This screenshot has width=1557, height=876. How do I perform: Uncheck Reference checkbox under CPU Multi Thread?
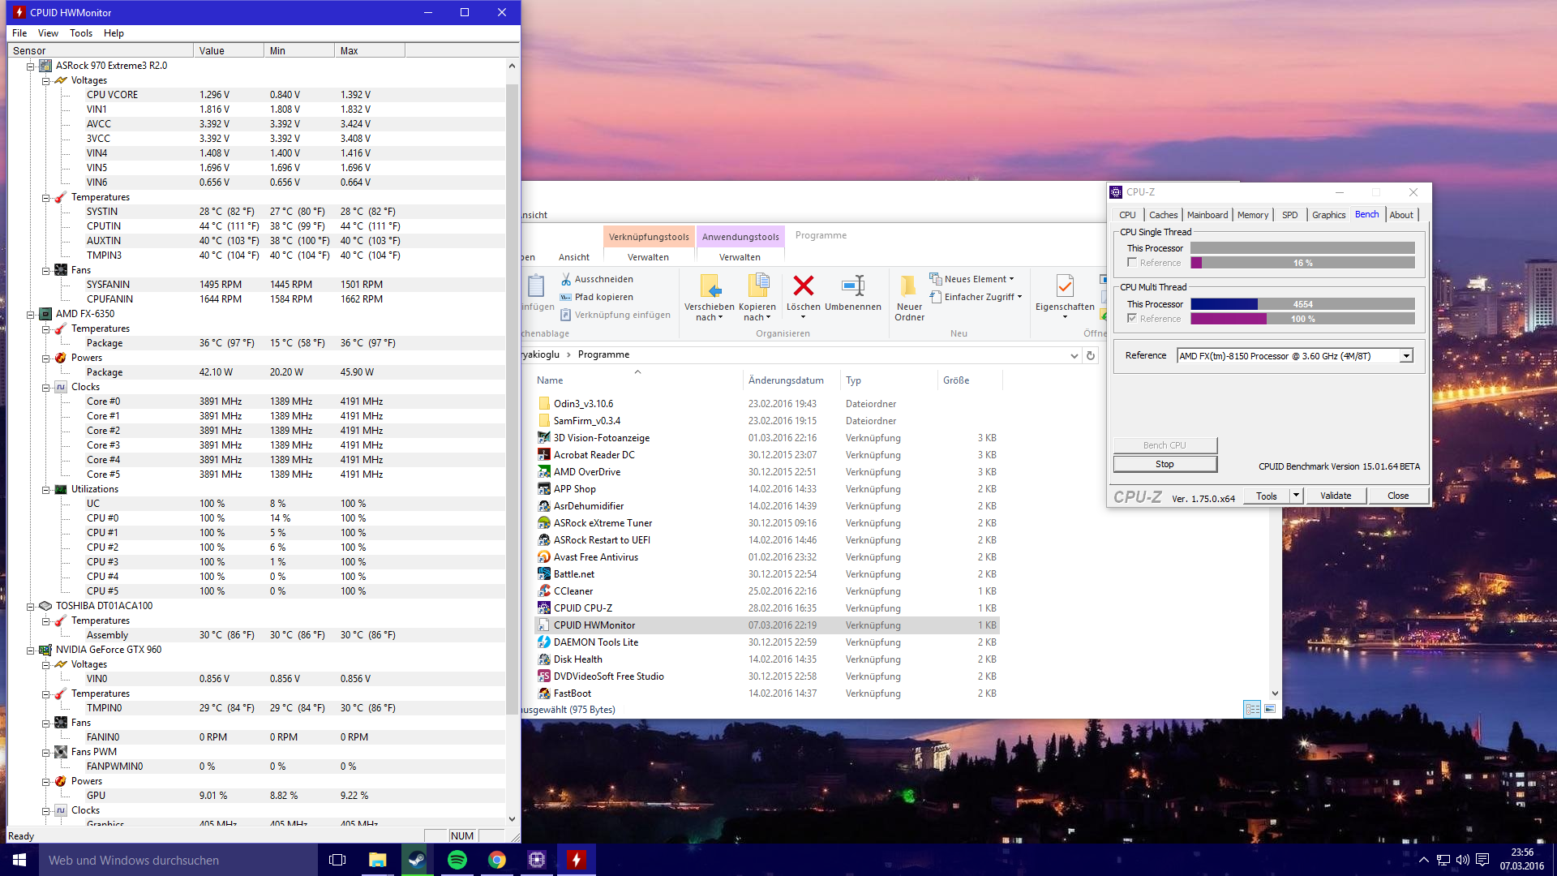click(x=1132, y=319)
